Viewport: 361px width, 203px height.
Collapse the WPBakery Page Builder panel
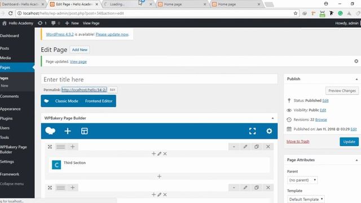click(272, 118)
